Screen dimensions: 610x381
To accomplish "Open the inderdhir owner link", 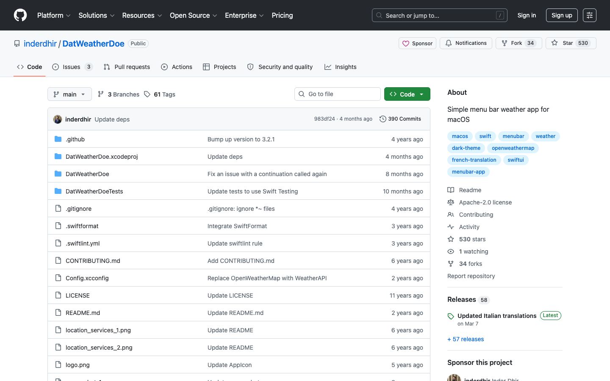I will pos(40,44).
